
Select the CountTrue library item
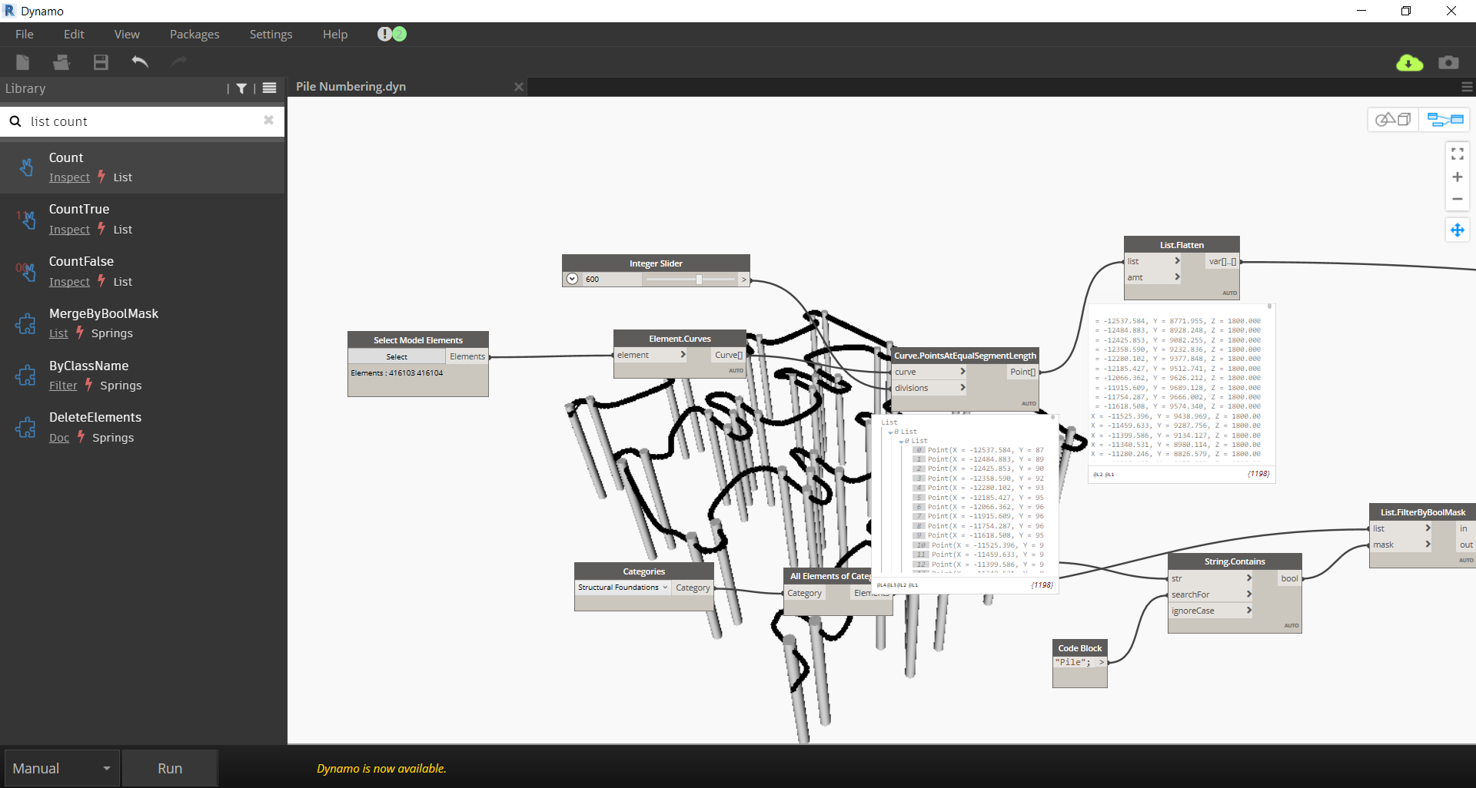click(142, 219)
